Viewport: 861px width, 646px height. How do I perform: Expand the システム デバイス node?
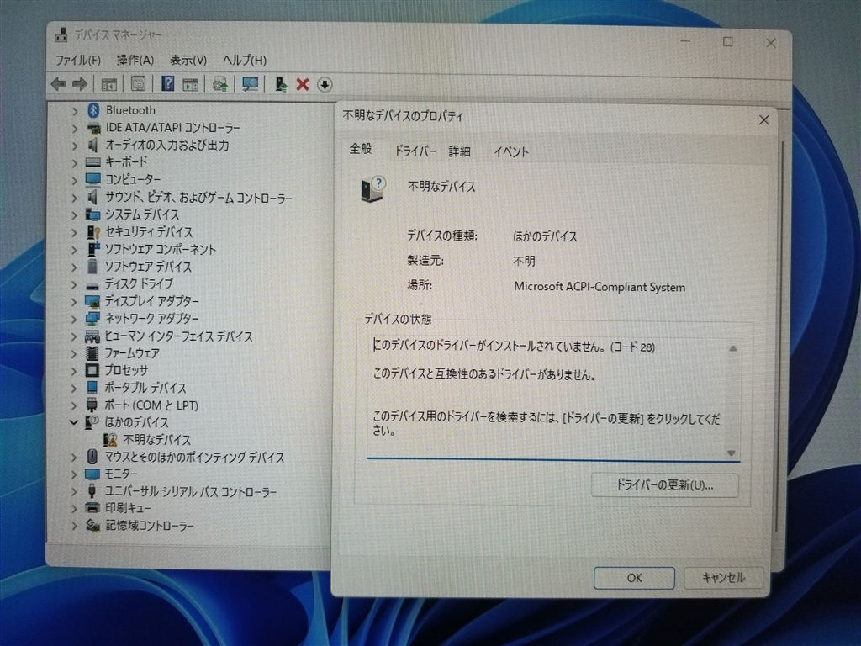[x=75, y=215]
